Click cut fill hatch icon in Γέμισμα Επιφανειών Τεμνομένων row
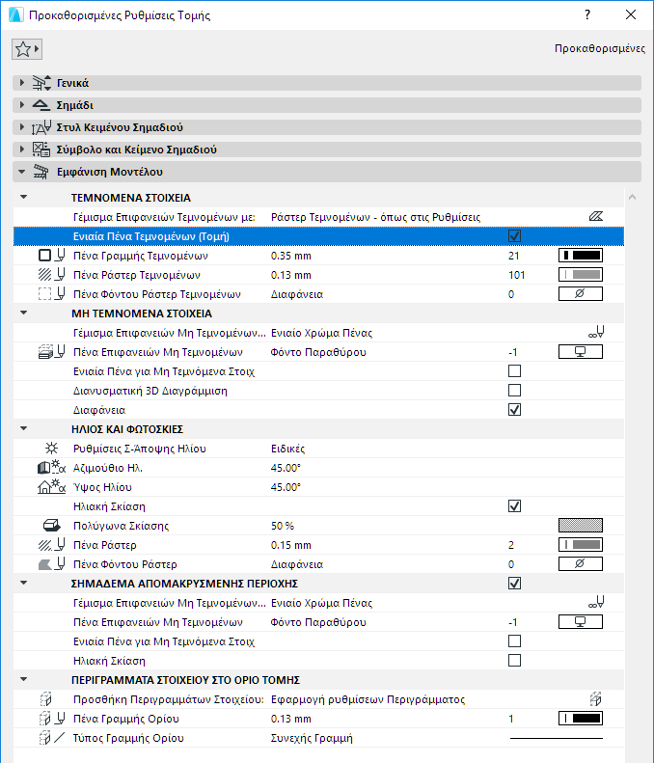The height and width of the screenshot is (763, 654). coord(596,216)
